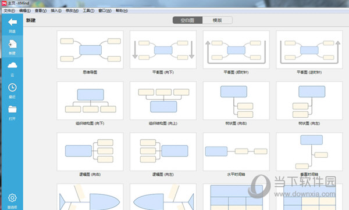Select the 新建 new-file sidebar icon
The width and height of the screenshot is (349, 210).
pos(12,45)
